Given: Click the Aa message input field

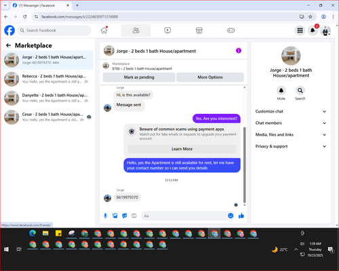Looking at the screenshot, I should point(184,215).
